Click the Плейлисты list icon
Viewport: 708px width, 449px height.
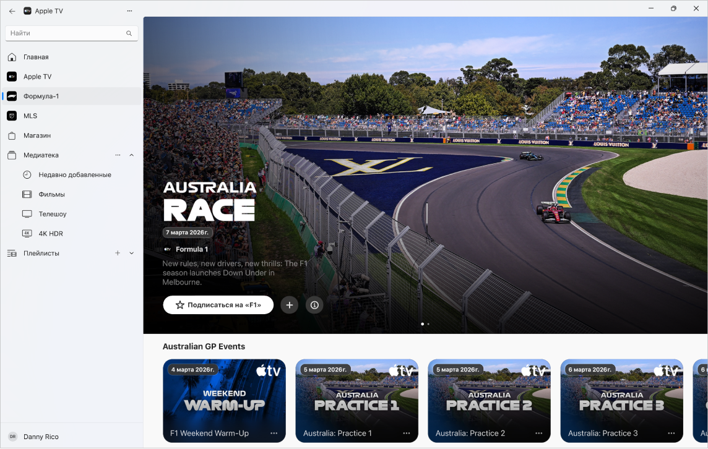tap(12, 253)
